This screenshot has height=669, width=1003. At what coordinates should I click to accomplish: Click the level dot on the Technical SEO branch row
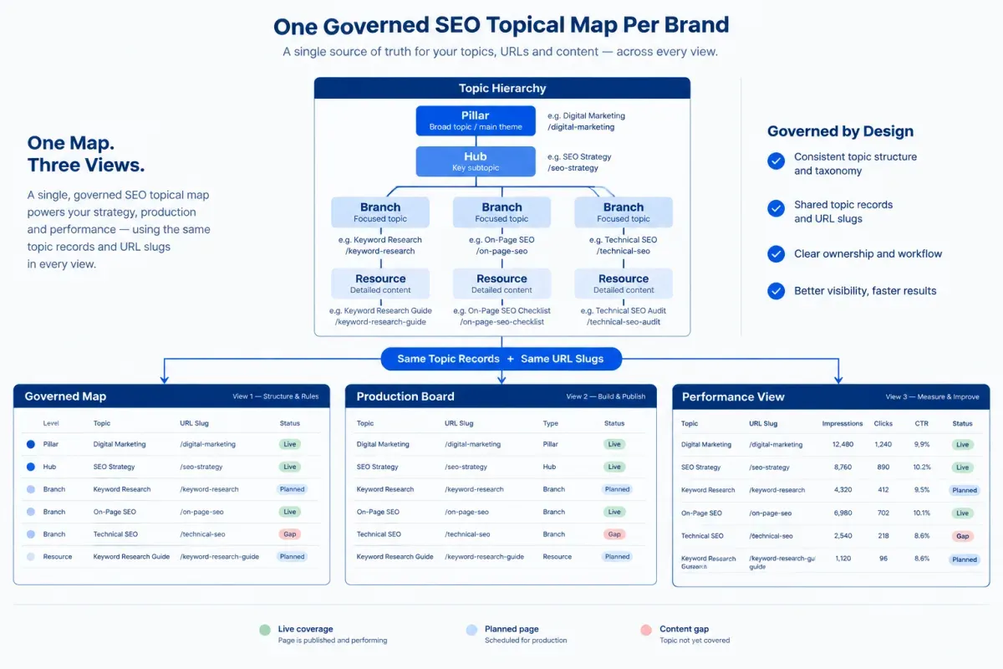click(x=31, y=534)
